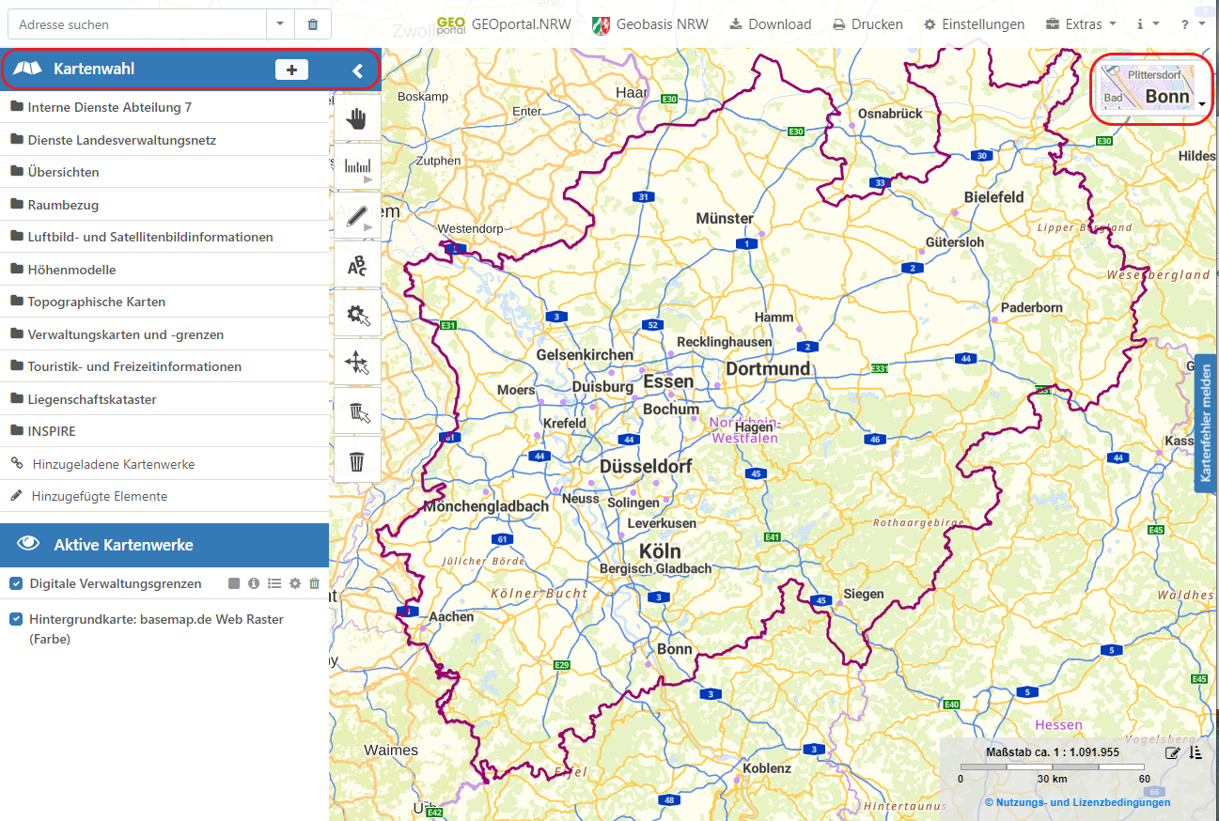Click the Aktive Kartenwerke panel header

[x=164, y=545]
